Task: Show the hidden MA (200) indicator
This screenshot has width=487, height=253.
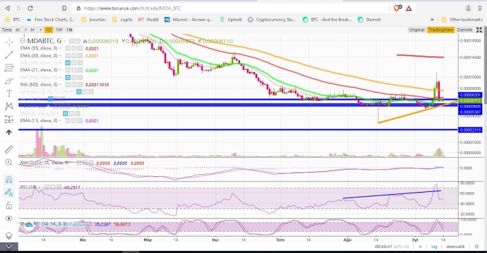Action: click(x=67, y=62)
